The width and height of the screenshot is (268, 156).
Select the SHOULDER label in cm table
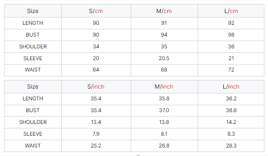33,47
